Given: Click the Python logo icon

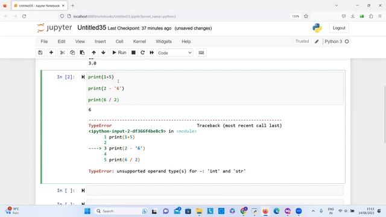Looking at the screenshot, I should (317, 28).
